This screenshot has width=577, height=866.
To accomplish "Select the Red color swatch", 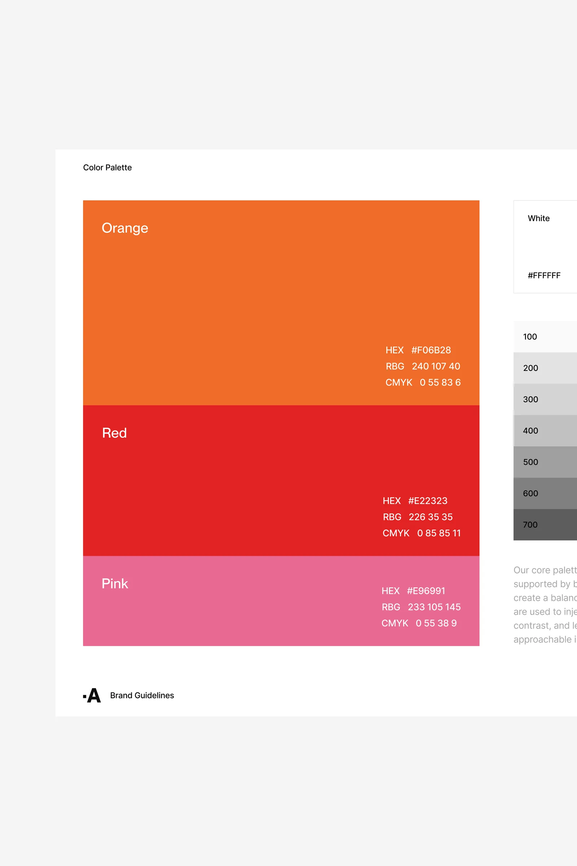I will pyautogui.click(x=281, y=481).
